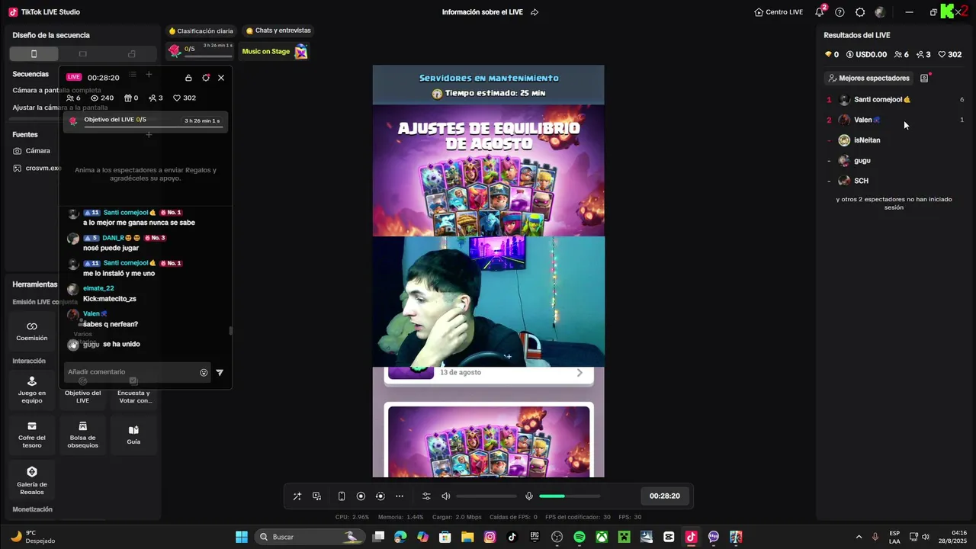Click the 00:28:20 timer button
Viewport: 976px width, 549px height.
click(x=665, y=496)
